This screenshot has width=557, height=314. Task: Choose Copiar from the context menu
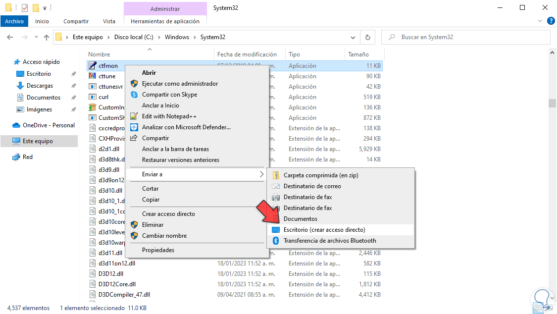coord(198,200)
